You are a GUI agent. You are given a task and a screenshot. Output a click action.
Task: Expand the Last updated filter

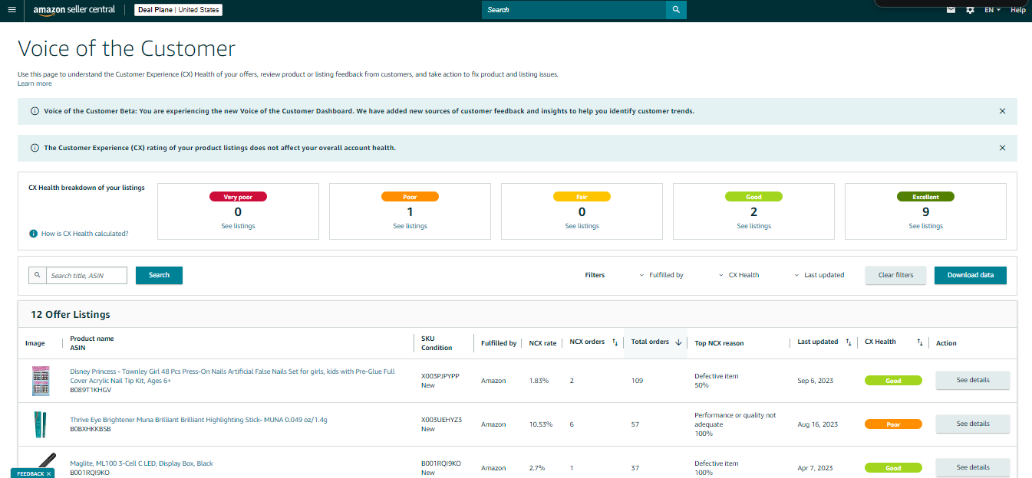point(819,275)
